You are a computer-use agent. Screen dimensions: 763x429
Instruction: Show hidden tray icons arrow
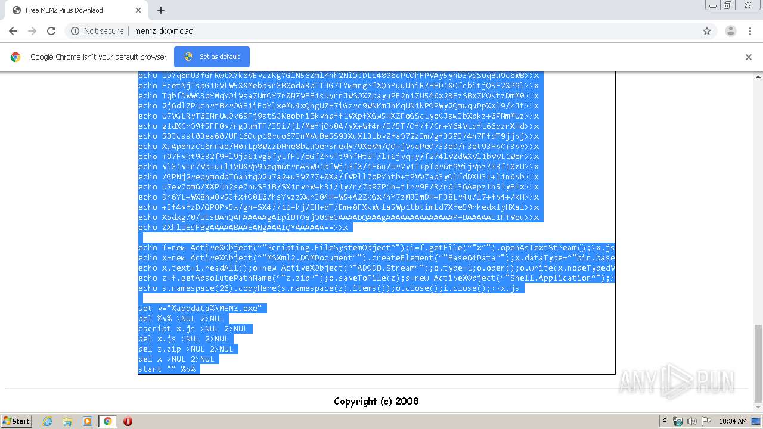point(665,421)
